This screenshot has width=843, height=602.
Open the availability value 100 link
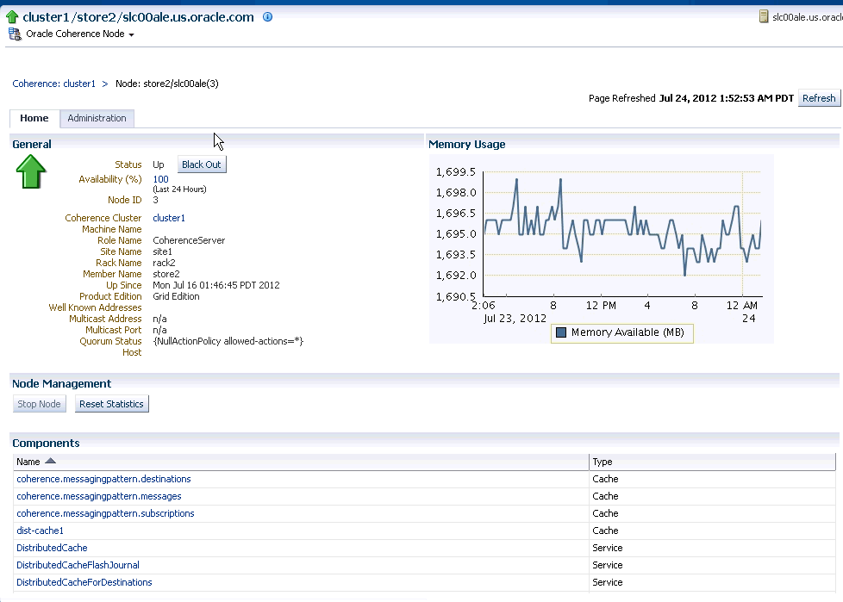click(x=160, y=179)
